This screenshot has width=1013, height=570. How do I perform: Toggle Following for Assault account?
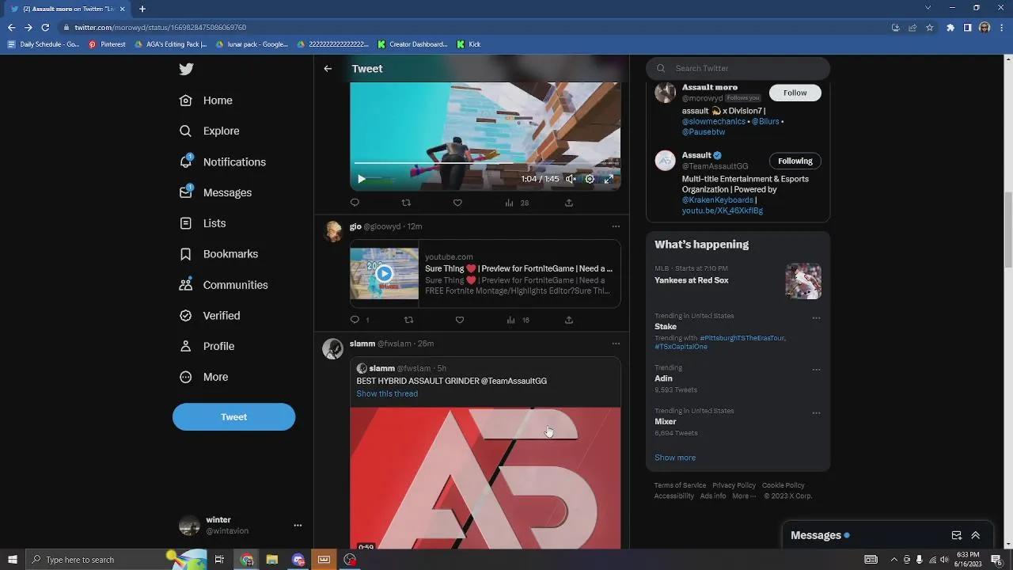(795, 161)
